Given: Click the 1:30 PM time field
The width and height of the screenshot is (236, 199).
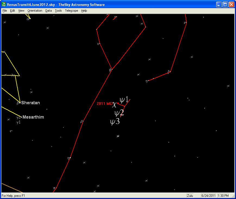Looking at the screenshot, I should tap(223, 195).
